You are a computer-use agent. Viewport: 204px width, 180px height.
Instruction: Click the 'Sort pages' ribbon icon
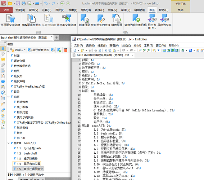point(117,20)
